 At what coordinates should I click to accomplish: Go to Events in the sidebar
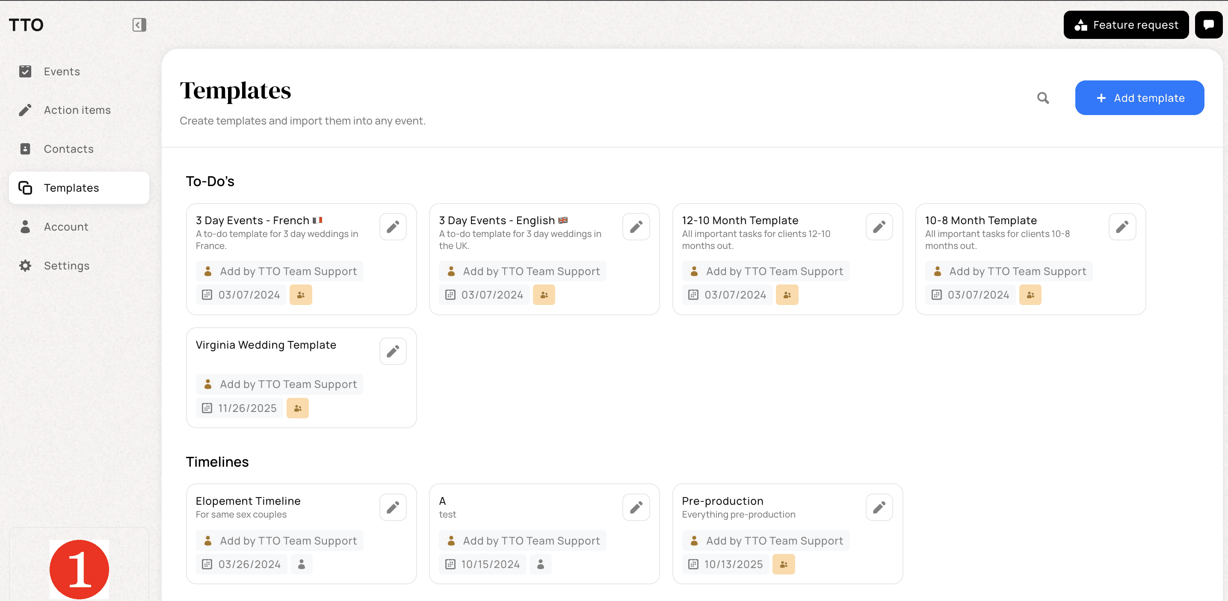coord(79,71)
